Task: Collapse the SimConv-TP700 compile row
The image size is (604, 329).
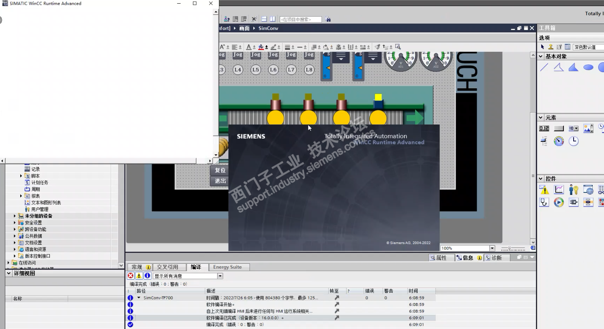Action: [139, 298]
